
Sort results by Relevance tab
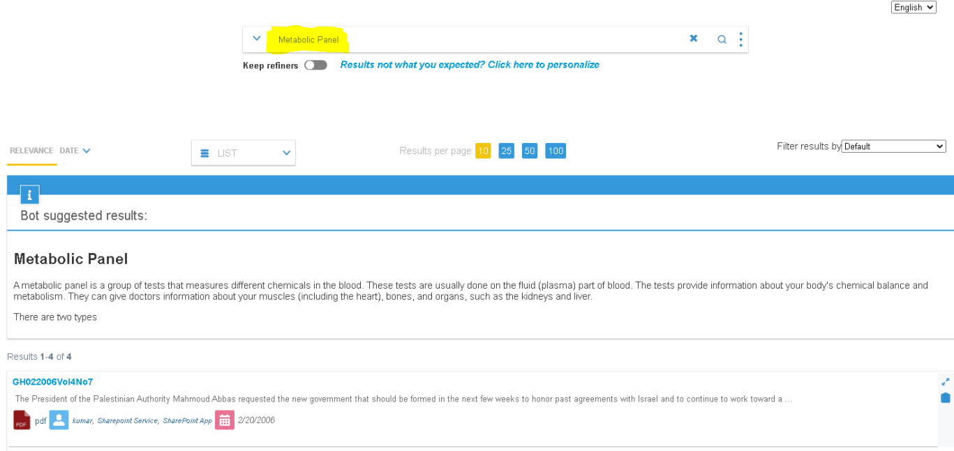31,151
